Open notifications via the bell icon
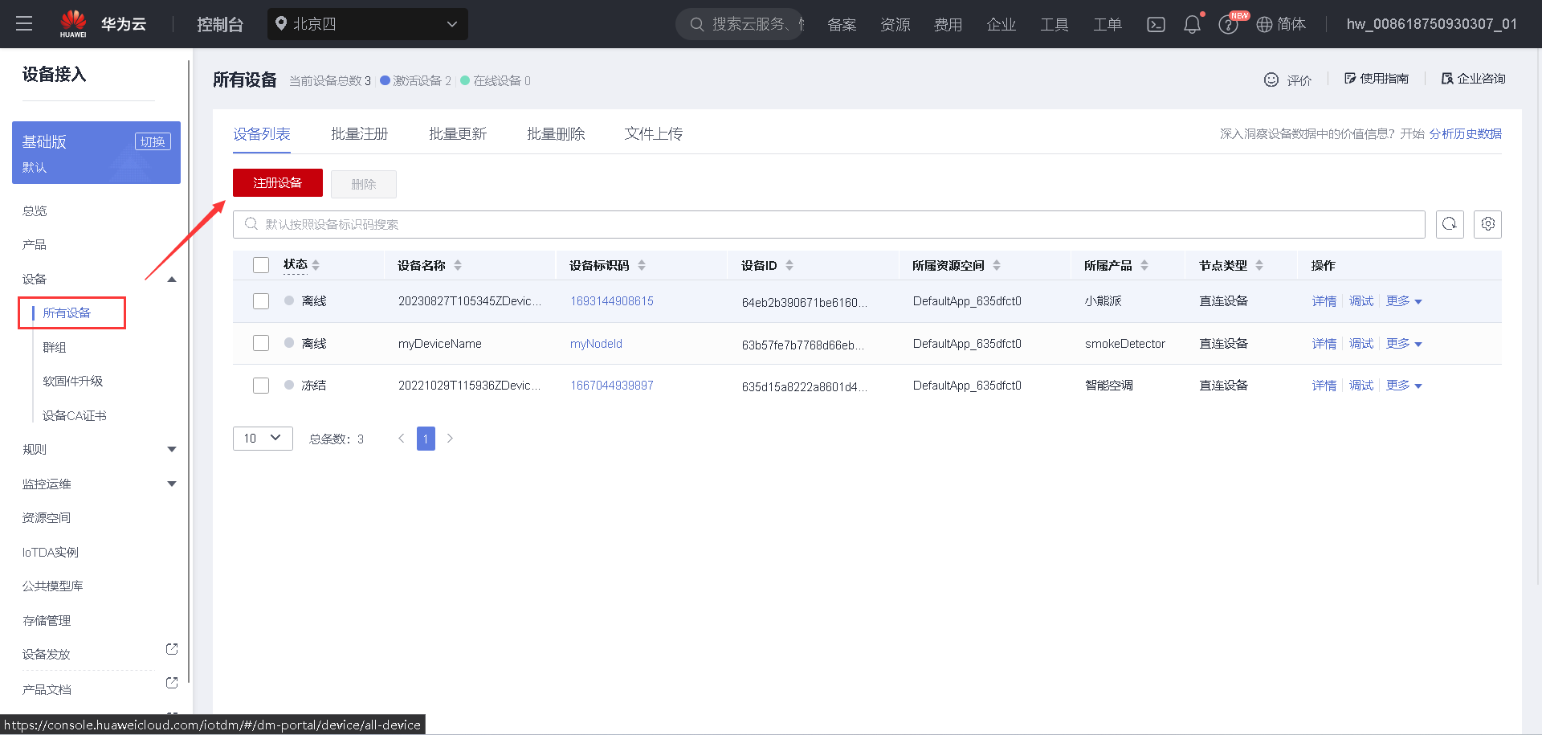1542x735 pixels. click(1191, 24)
